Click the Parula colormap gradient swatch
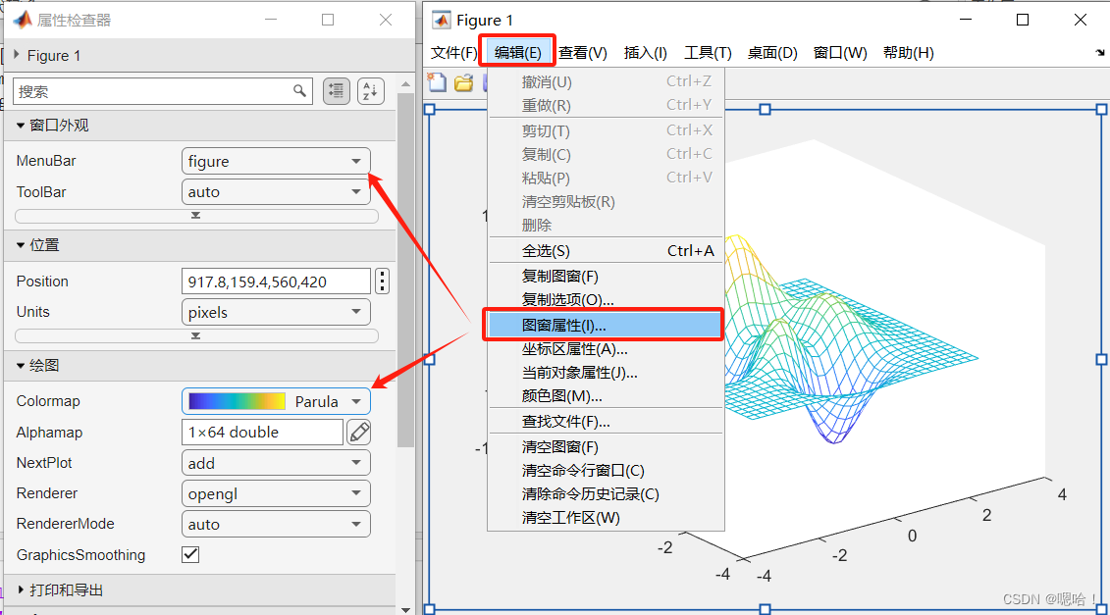 237,401
